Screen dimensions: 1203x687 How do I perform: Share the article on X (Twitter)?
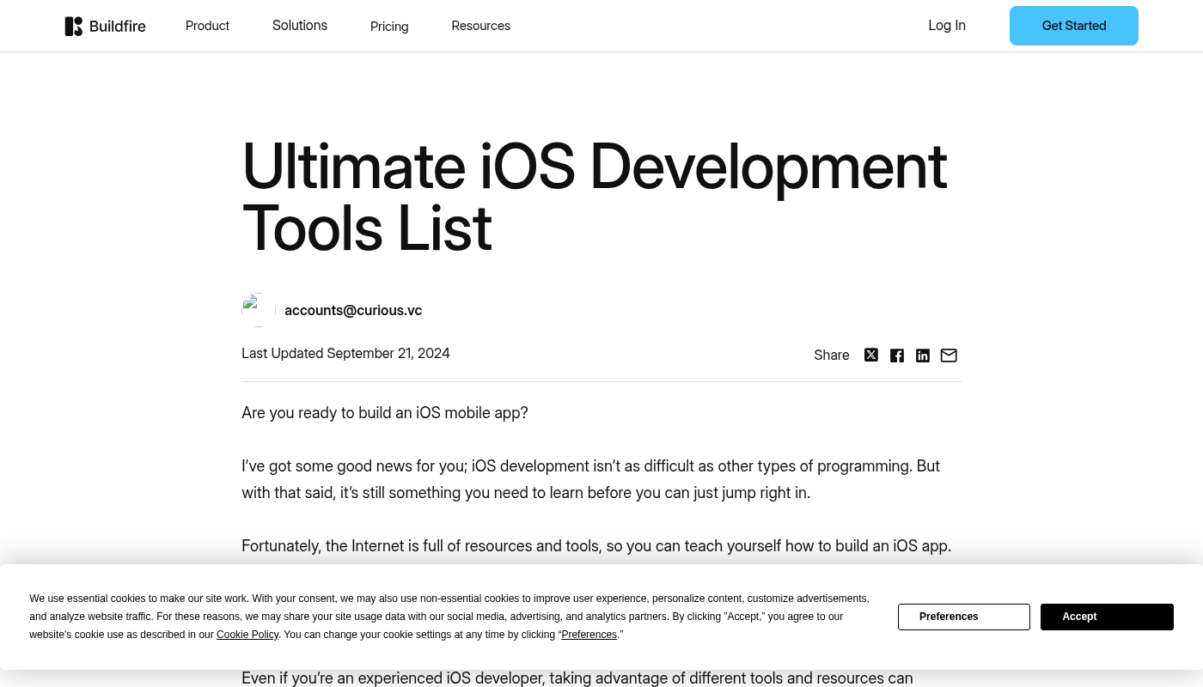pos(871,356)
